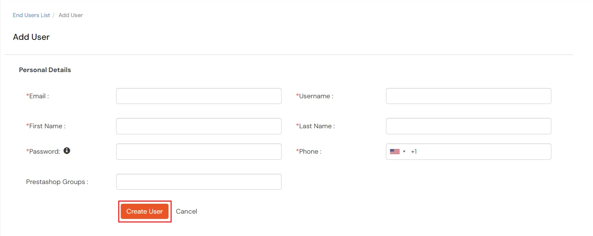Click inside the Last Name input field
The width and height of the screenshot is (593, 236).
pos(468,126)
